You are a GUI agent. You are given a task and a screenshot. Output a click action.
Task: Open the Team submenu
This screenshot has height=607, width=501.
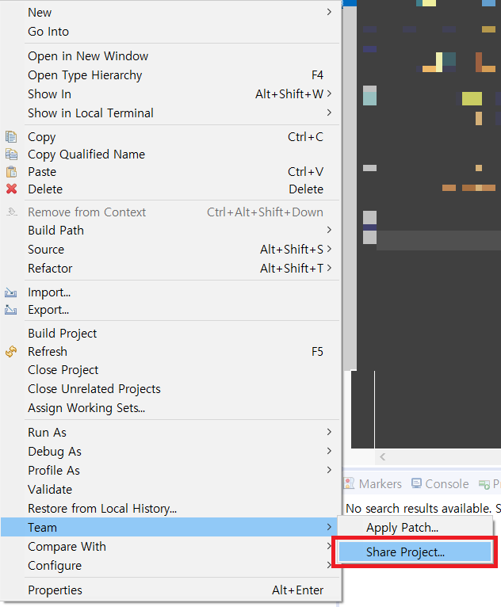(x=170, y=527)
